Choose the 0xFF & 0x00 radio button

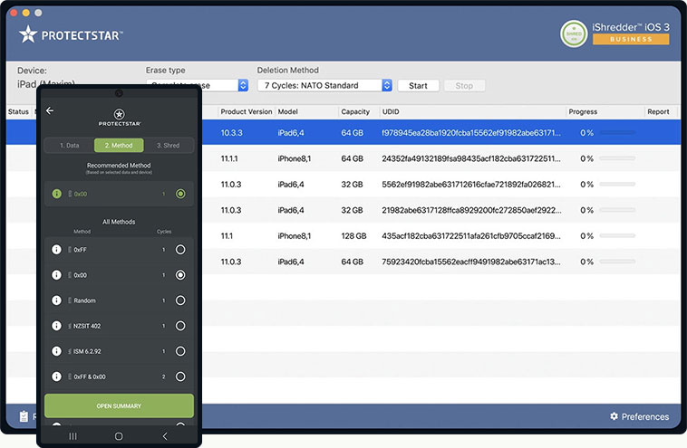[180, 377]
